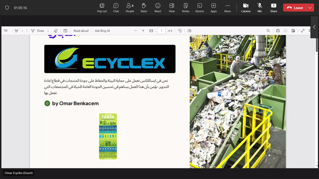Viewport: 319px width, 179px height.
Task: Toggle the PDF table of contents sidebar
Action: coord(6,31)
